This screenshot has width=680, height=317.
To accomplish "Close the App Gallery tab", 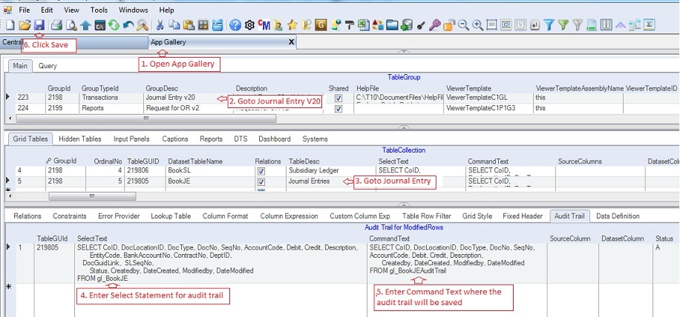I will pyautogui.click(x=292, y=42).
